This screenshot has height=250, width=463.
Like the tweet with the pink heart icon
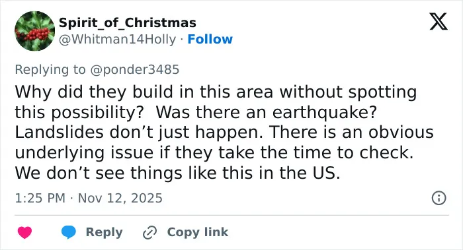pyautogui.click(x=25, y=232)
